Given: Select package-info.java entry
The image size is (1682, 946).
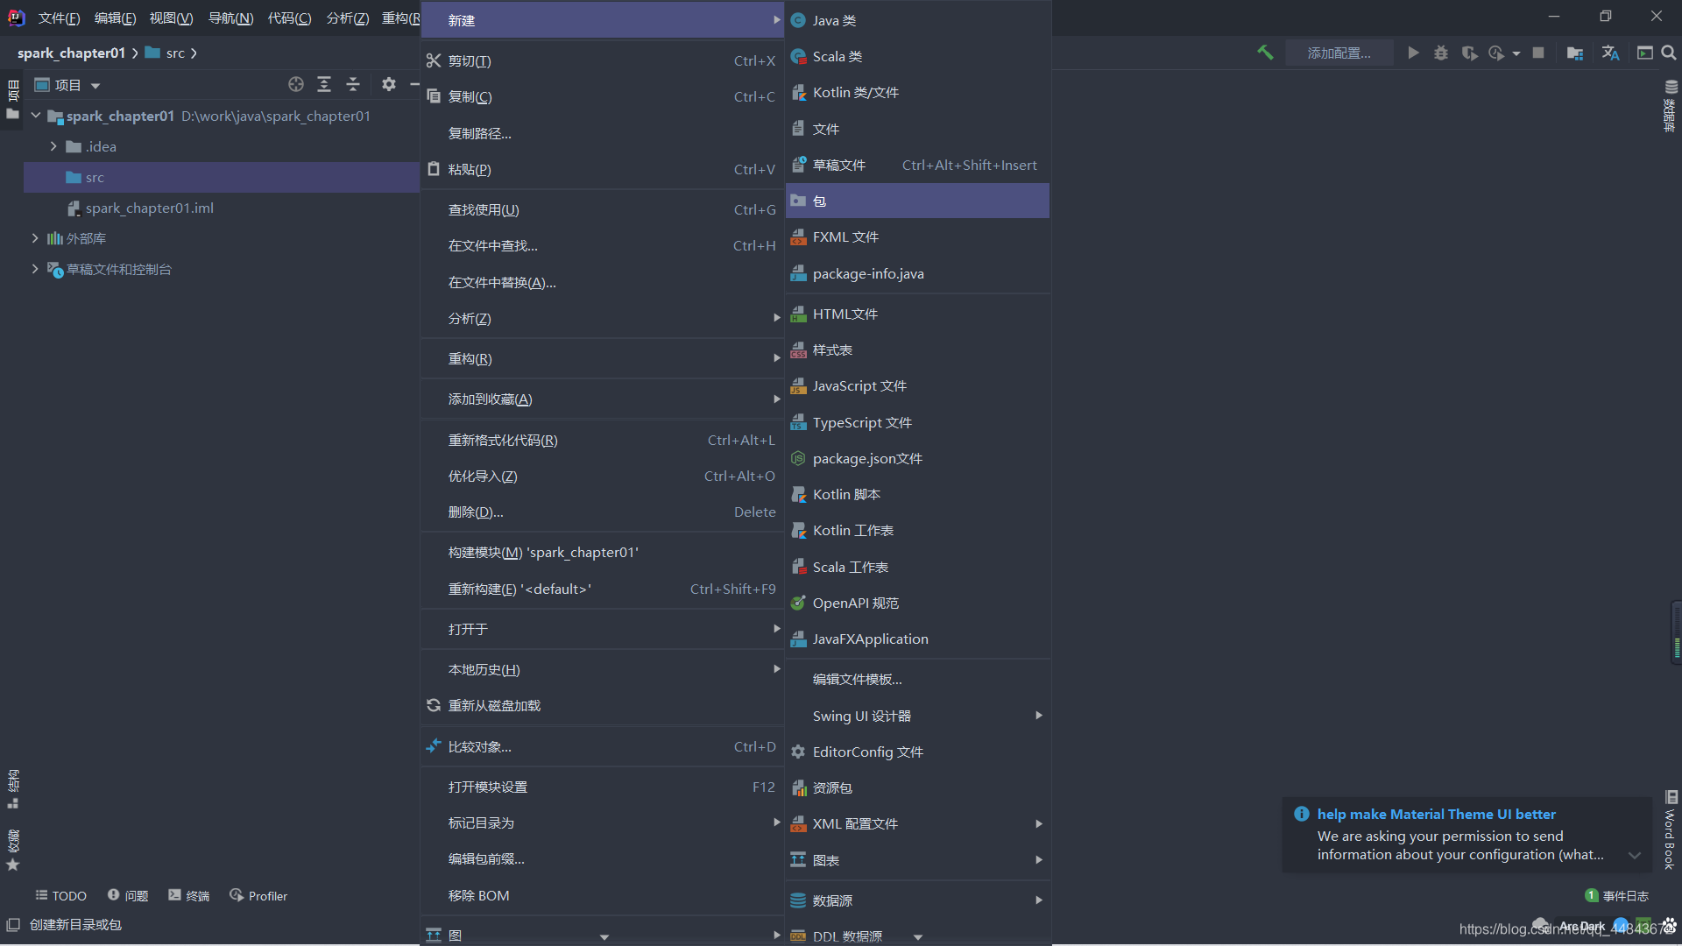Looking at the screenshot, I should (x=917, y=273).
